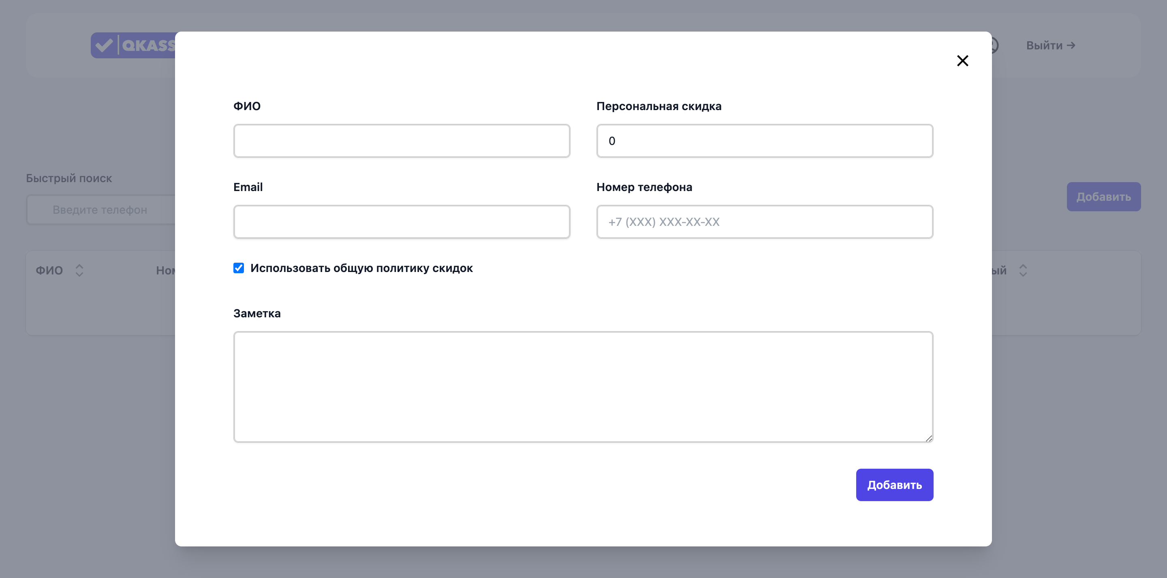Image resolution: width=1167 pixels, height=578 pixels.
Task: Click the Введите телефон search field
Action: 100,210
